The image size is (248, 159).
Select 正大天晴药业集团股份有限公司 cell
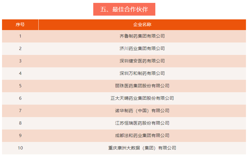point(142,98)
